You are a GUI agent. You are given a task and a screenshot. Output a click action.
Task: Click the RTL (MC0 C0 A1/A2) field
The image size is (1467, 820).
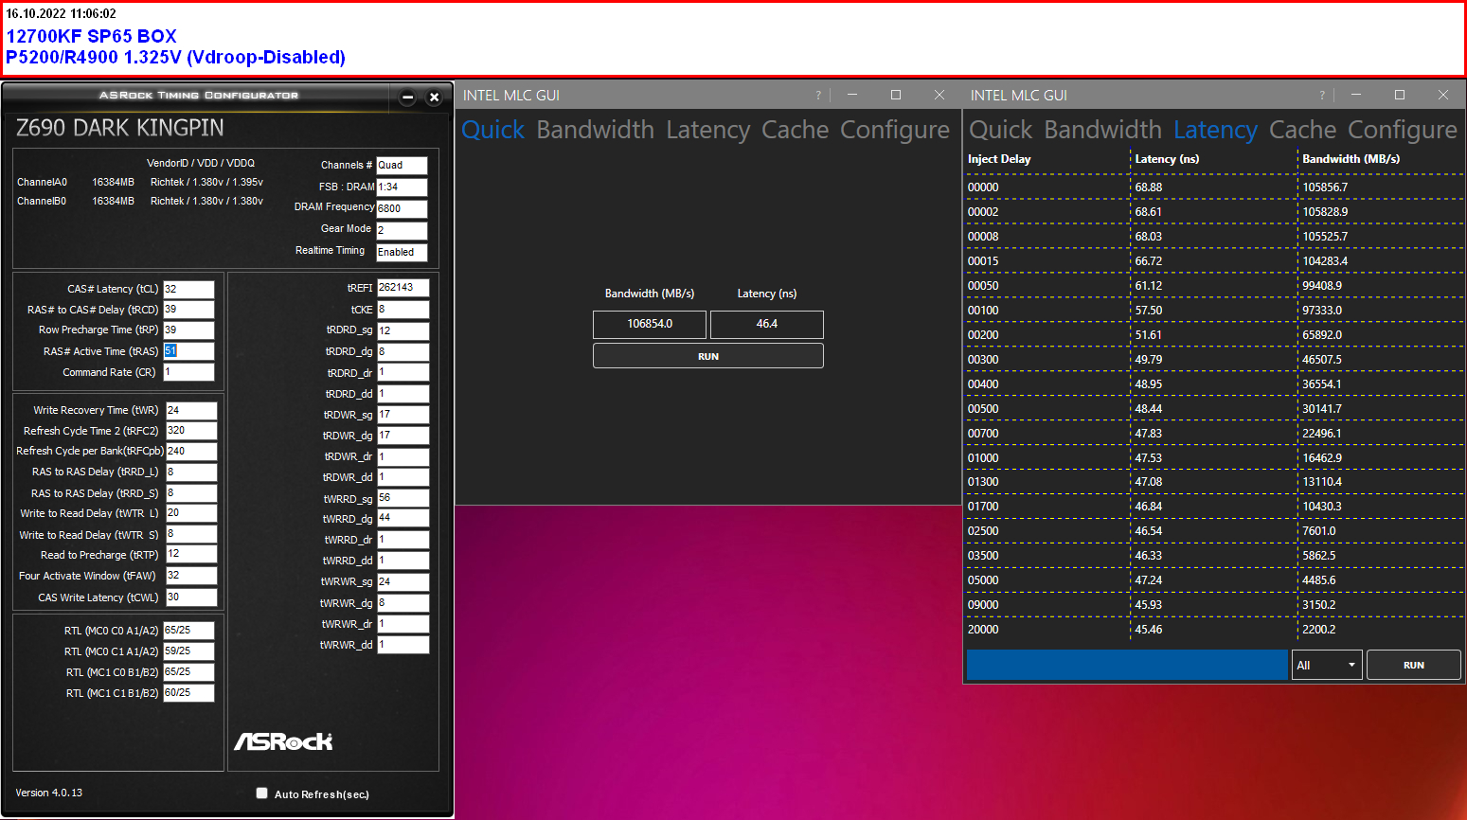188,631
